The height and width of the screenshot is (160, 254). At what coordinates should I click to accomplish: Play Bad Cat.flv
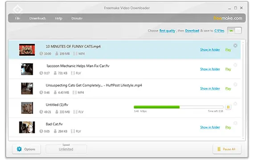click(x=228, y=128)
